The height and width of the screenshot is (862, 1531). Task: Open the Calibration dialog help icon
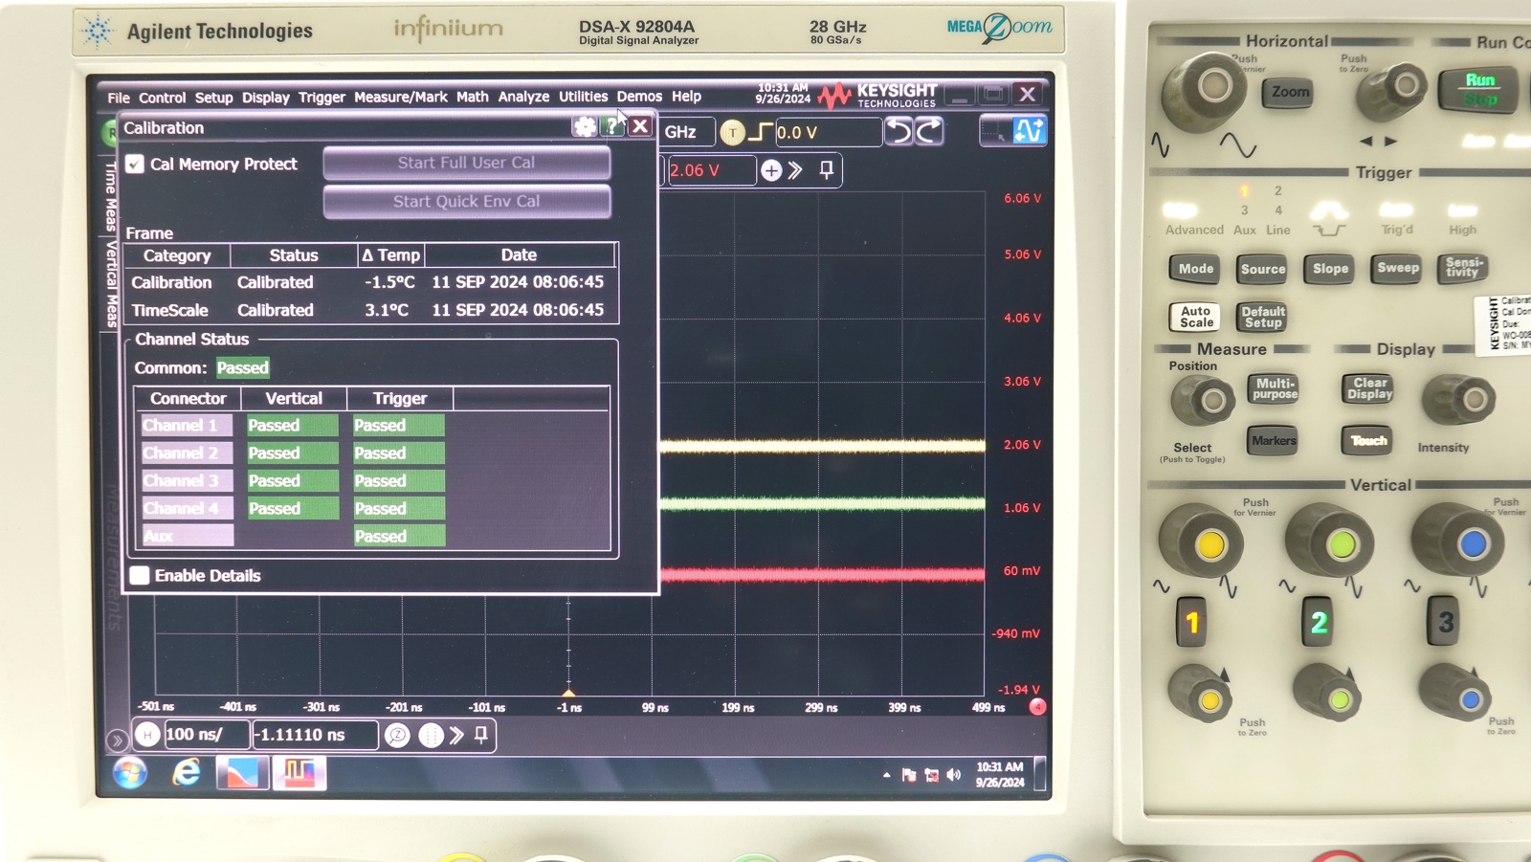coord(611,126)
